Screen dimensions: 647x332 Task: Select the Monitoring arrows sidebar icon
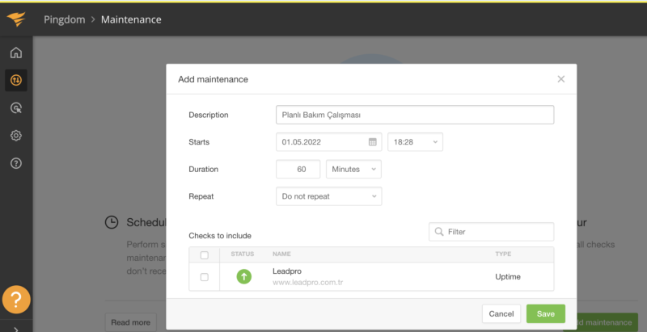[x=16, y=80]
